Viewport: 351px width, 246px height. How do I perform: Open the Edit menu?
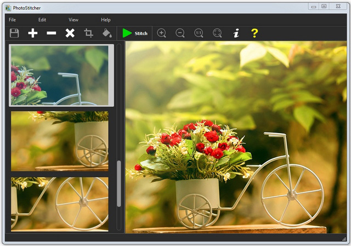coord(42,20)
